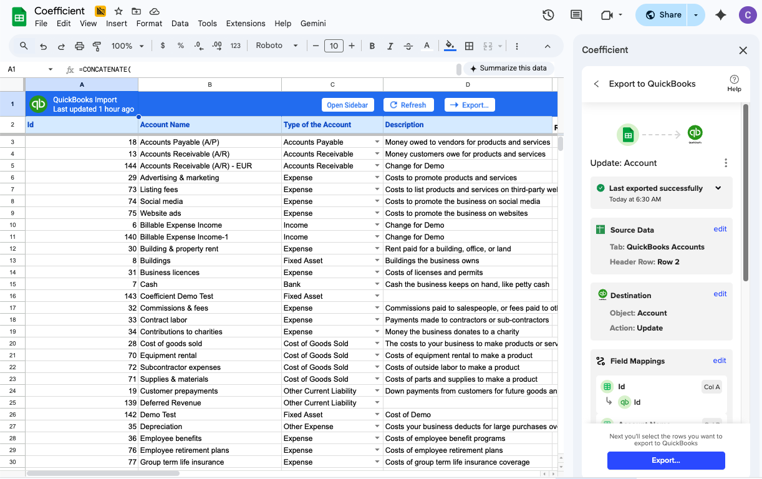Click the blue Export button in sidebar
Screen dimensions: 762x479
(665, 460)
